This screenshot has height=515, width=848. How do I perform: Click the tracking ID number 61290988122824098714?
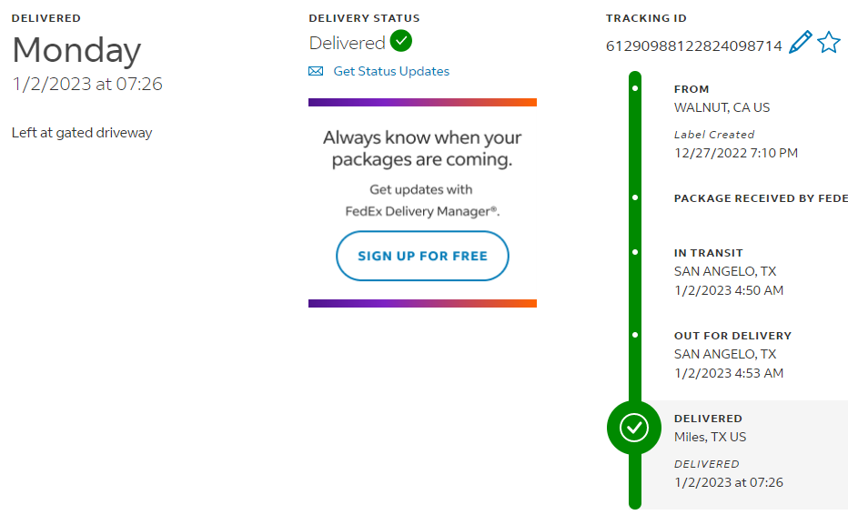point(693,45)
